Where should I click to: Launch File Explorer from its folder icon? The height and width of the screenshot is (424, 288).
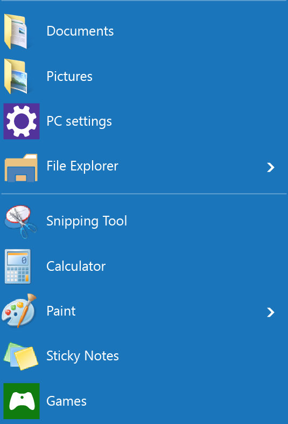[x=21, y=168]
